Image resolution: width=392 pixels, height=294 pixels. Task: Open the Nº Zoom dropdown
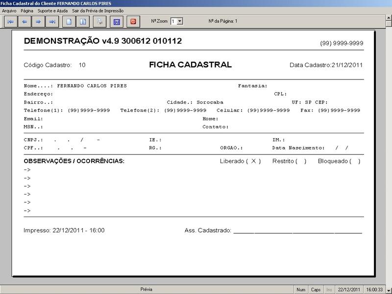click(178, 21)
